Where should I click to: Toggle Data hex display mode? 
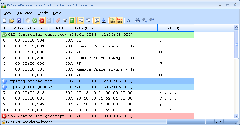click(x=120, y=20)
